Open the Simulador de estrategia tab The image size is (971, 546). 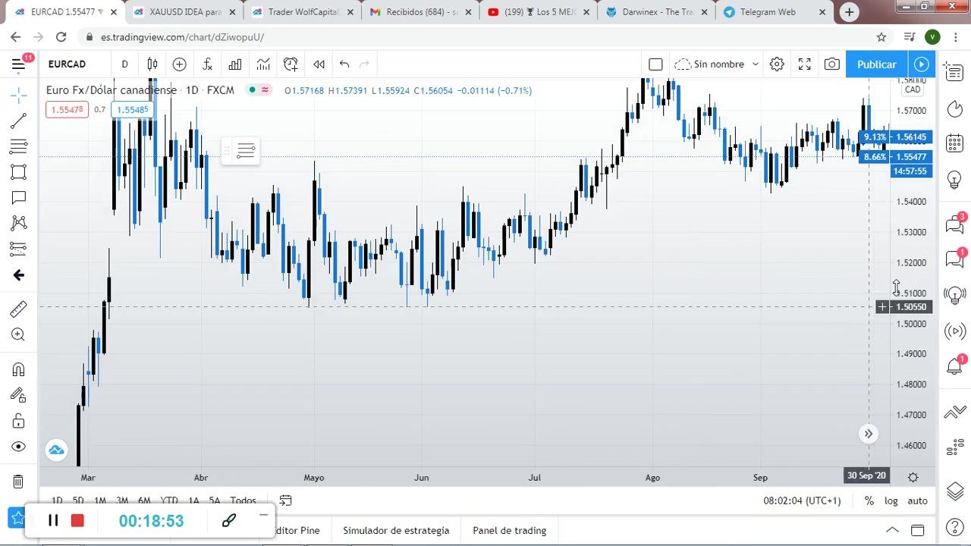click(396, 530)
